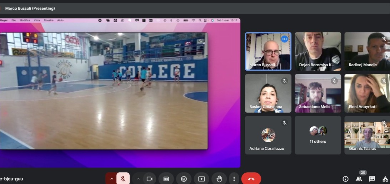The height and width of the screenshot is (184, 390).
Task: Select Adriana Coralluzzo's participant tile
Action: tap(268, 135)
